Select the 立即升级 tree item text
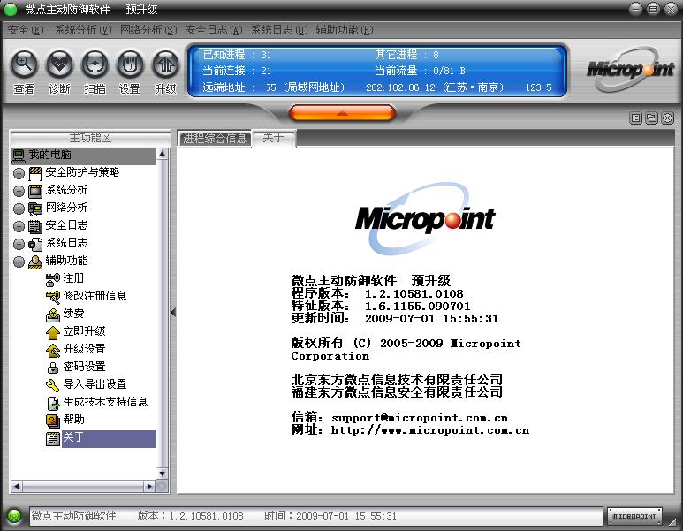 [84, 331]
